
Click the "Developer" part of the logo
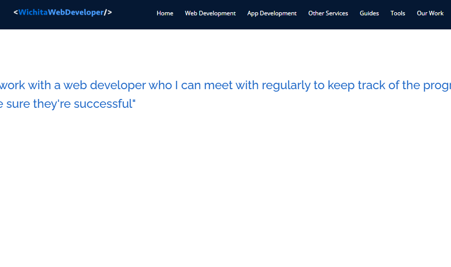[x=84, y=12]
